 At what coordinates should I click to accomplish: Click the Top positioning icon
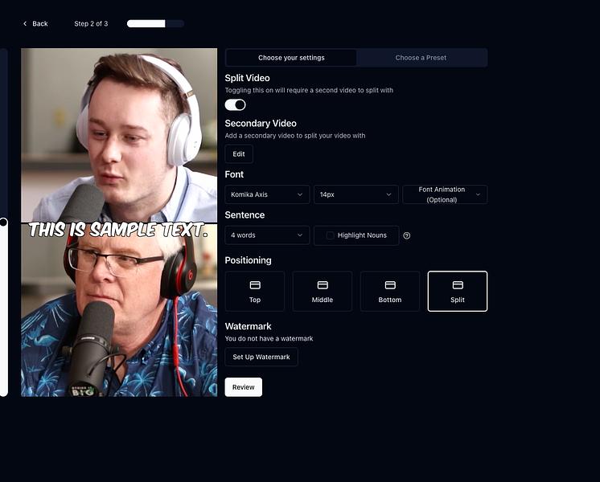pos(255,285)
